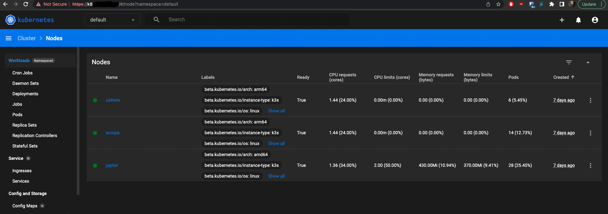Image resolution: width=608 pixels, height=214 pixels.
Task: Click the Cluster breadcrumb
Action: [27, 38]
